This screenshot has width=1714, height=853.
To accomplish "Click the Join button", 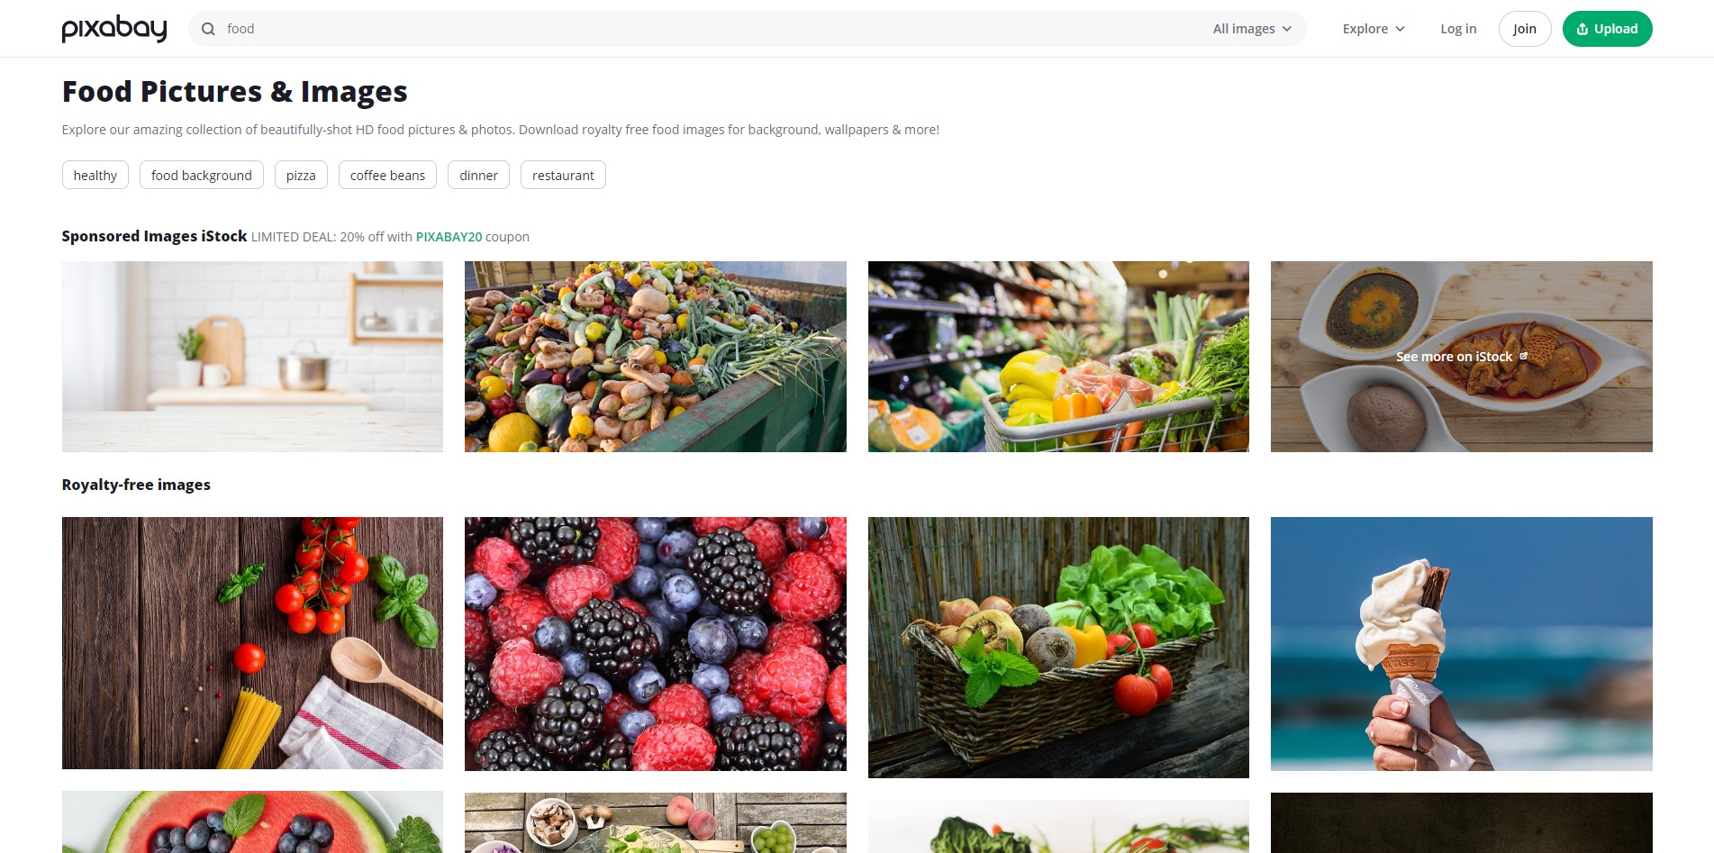I will tap(1525, 29).
